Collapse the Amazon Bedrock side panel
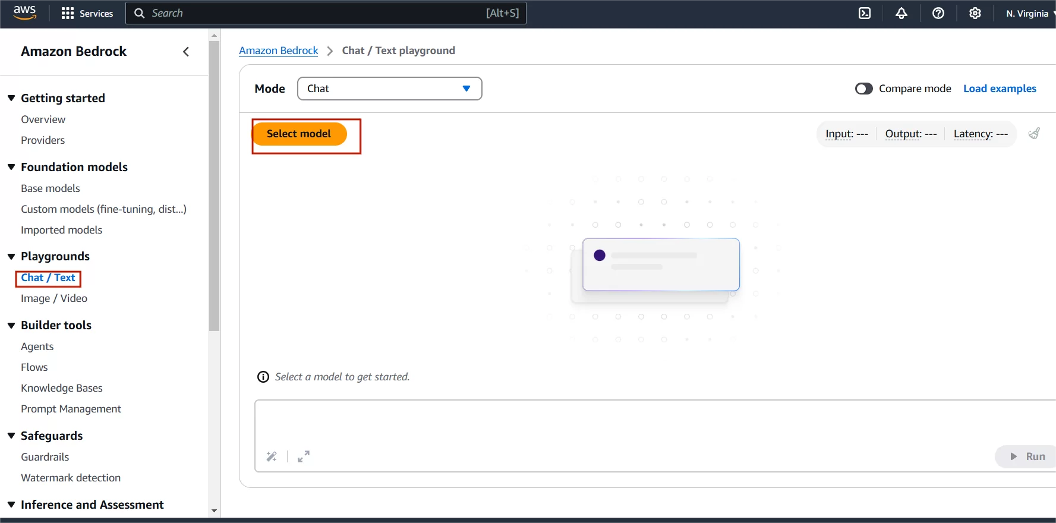Viewport: 1056px width, 523px height. click(x=186, y=52)
